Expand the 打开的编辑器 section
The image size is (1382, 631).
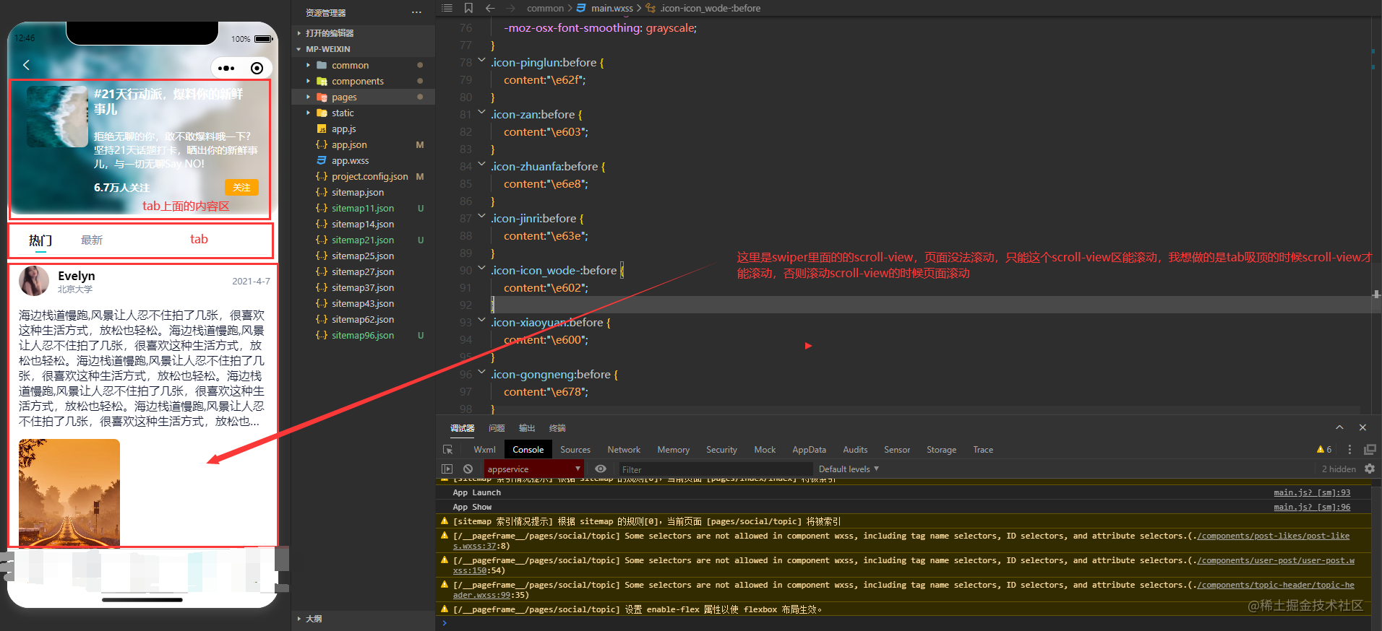(330, 33)
